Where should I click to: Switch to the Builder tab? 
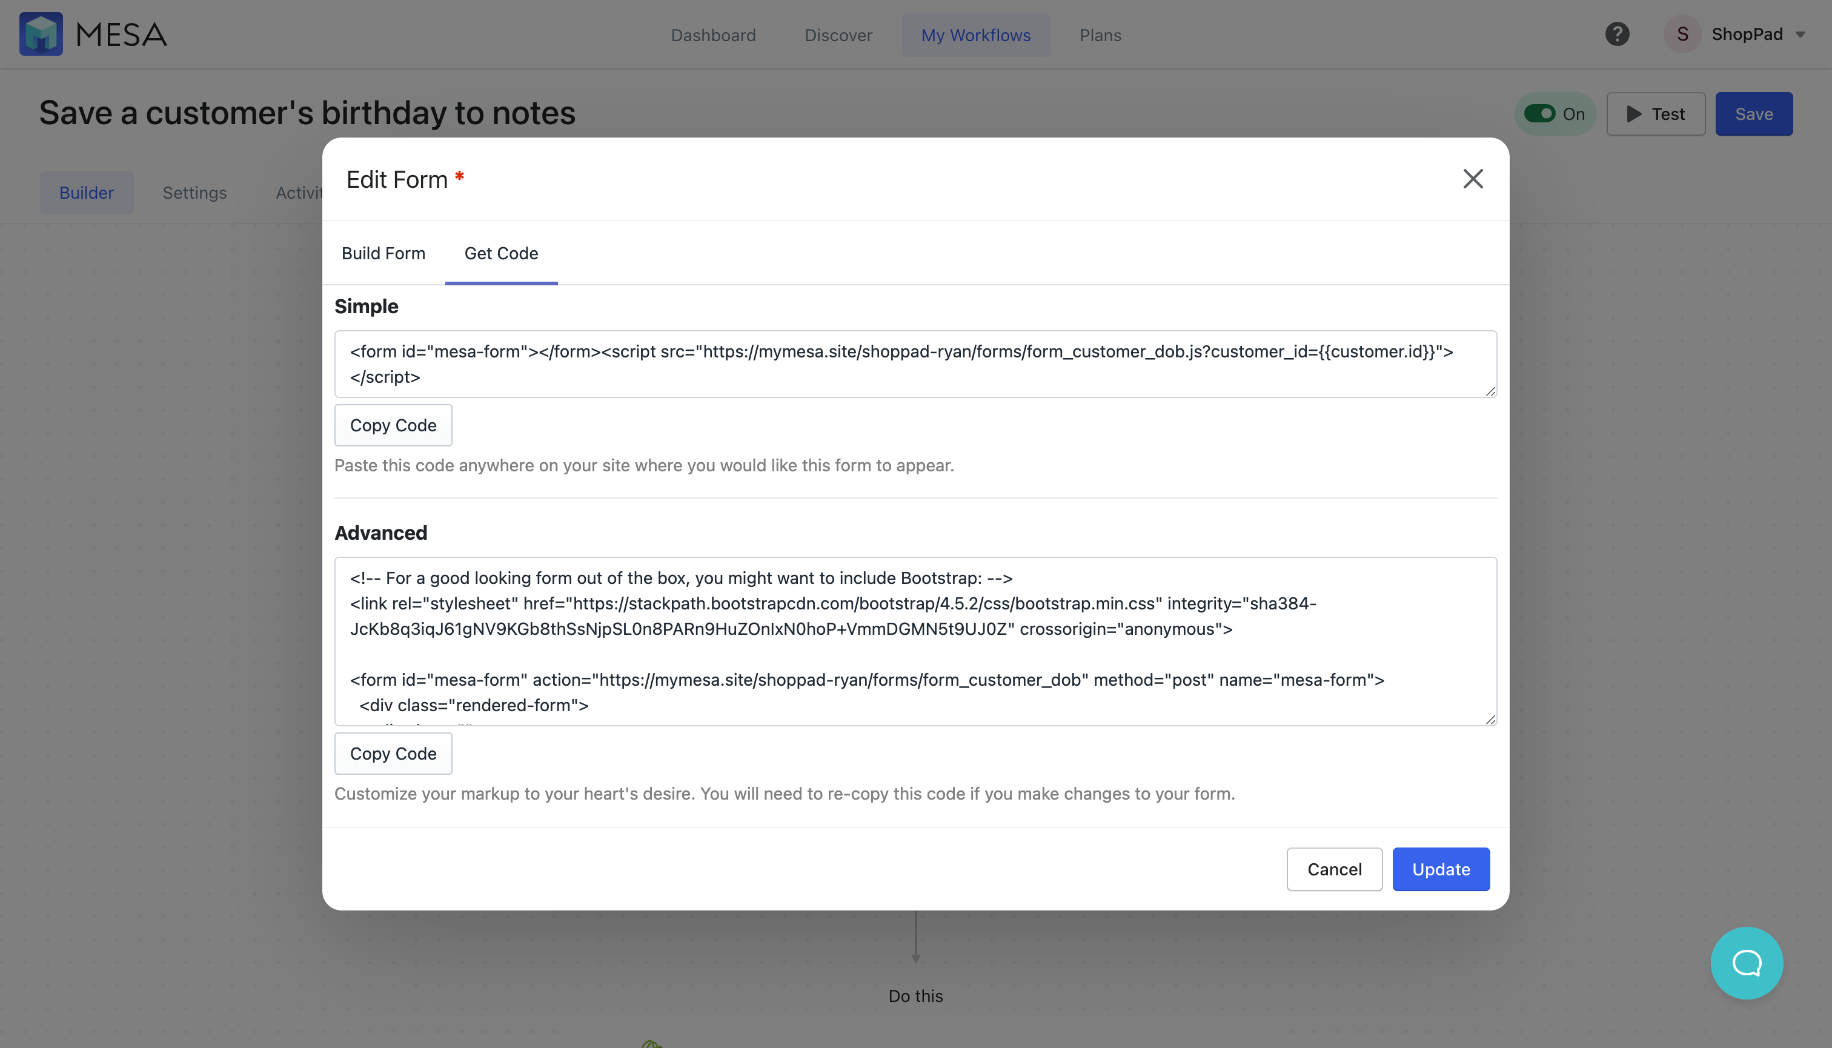[x=87, y=192]
